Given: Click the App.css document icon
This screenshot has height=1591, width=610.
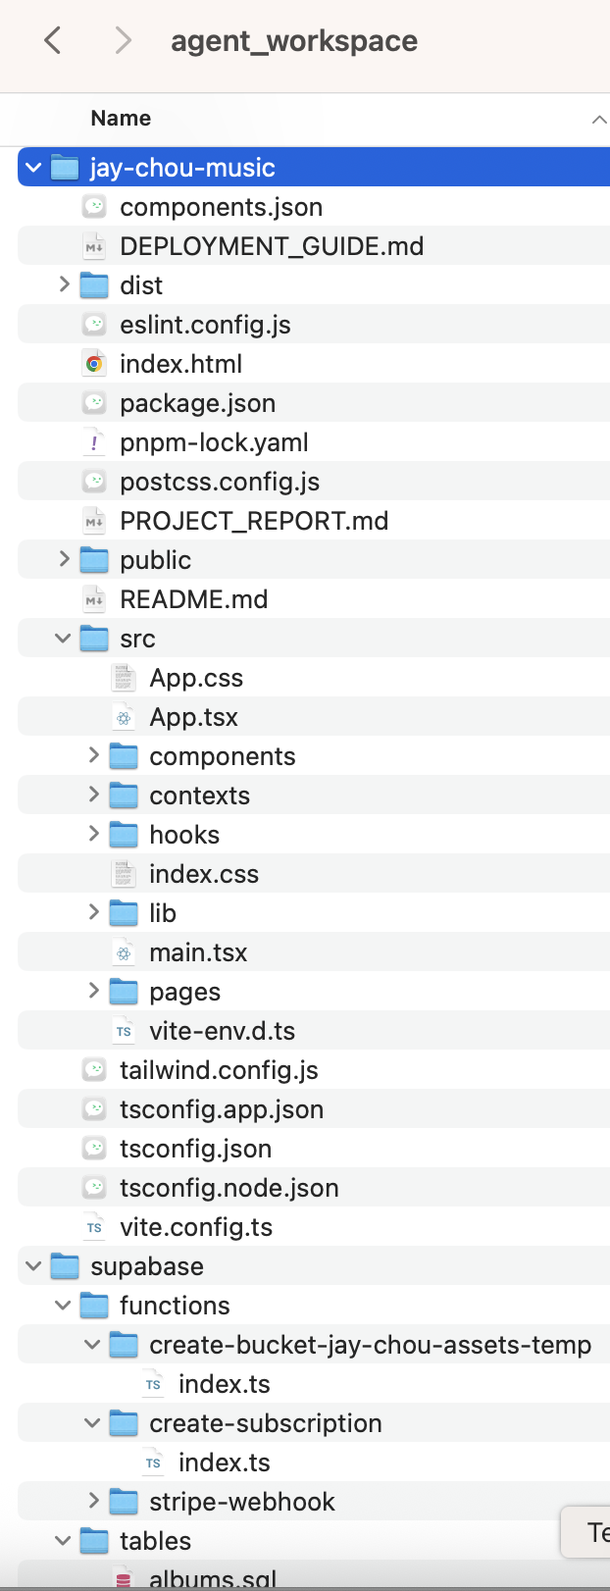Looking at the screenshot, I should [x=124, y=678].
